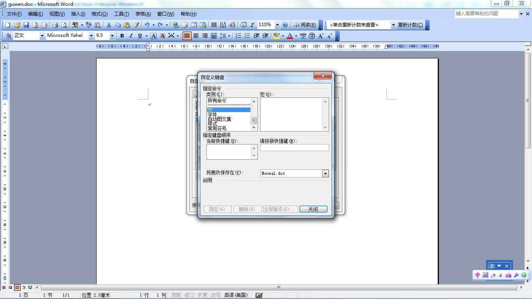Click the Save floppy disk icon
The image size is (532, 299).
tap(26, 25)
